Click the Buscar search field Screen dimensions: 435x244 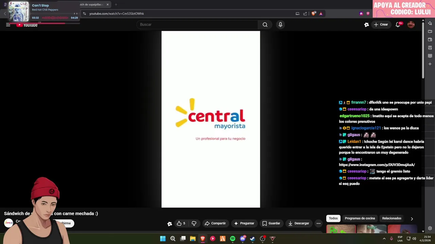pyautogui.click(x=197, y=24)
